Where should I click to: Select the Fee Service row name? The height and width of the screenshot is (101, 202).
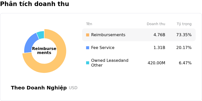point(103,48)
